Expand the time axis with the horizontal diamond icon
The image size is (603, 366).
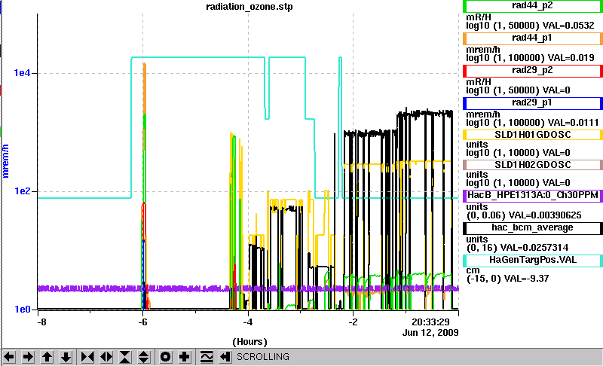106,357
